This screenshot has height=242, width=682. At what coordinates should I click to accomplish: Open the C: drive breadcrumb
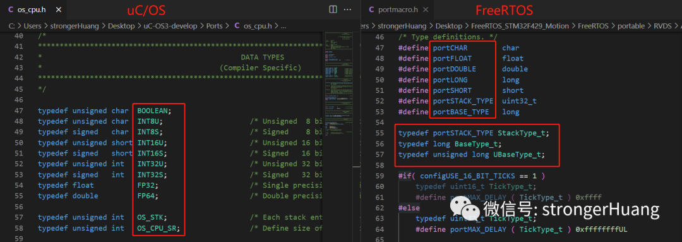(x=12, y=26)
